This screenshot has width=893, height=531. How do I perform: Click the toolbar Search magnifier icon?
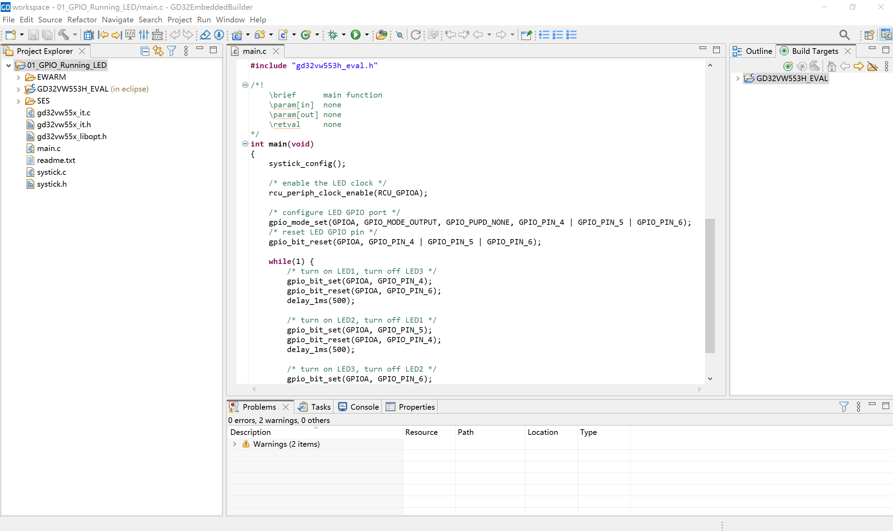(x=844, y=35)
